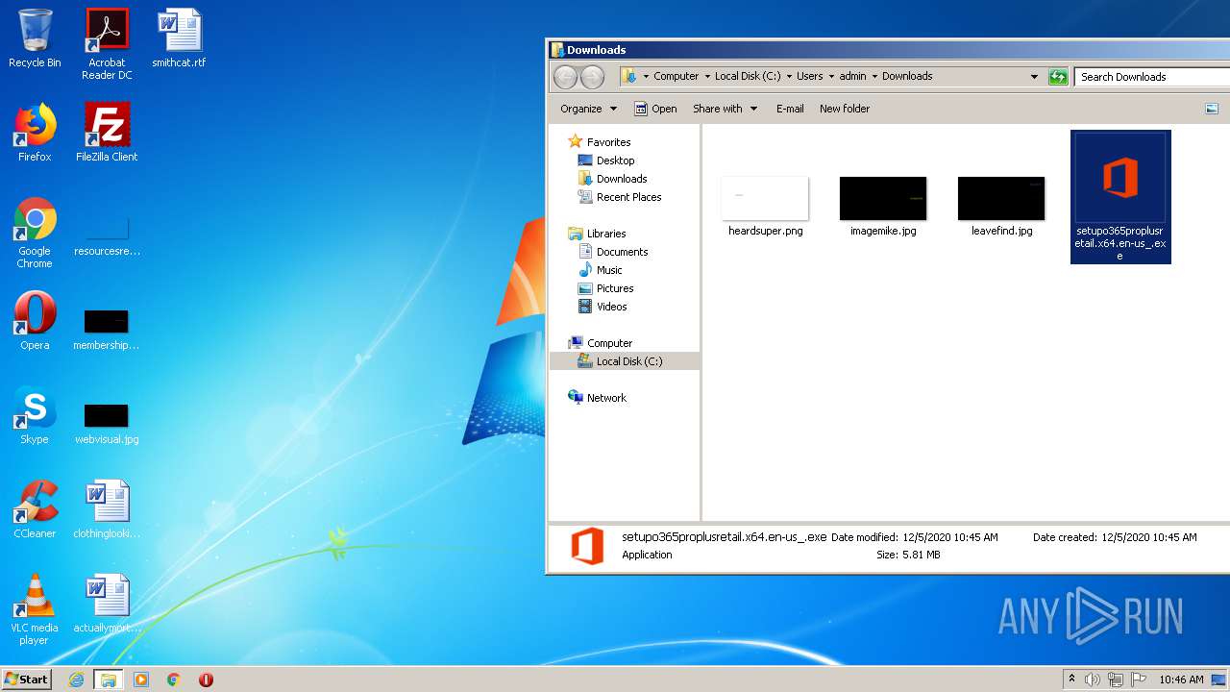
Task: Select the heardsuper.png thumbnail
Action: 765,206
